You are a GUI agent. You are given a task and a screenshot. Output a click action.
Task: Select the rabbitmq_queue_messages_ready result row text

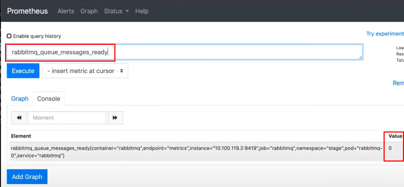tap(196, 152)
